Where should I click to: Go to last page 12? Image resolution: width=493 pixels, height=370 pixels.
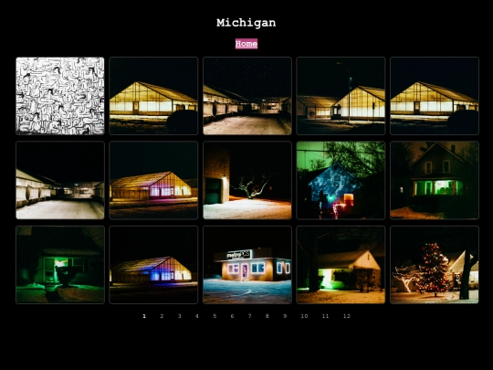pyautogui.click(x=347, y=316)
